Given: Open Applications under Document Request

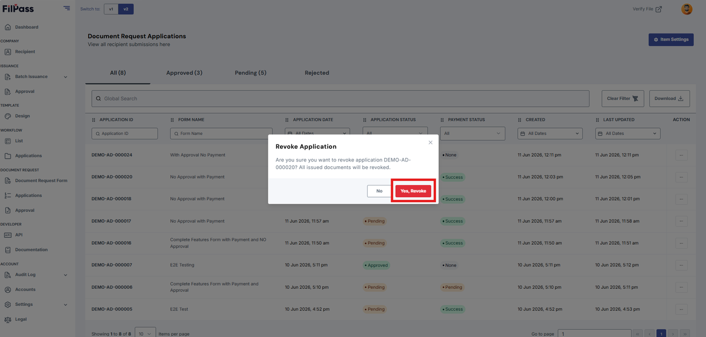Looking at the screenshot, I should 28,196.
